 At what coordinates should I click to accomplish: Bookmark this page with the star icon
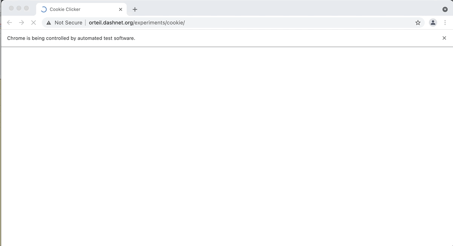(418, 23)
